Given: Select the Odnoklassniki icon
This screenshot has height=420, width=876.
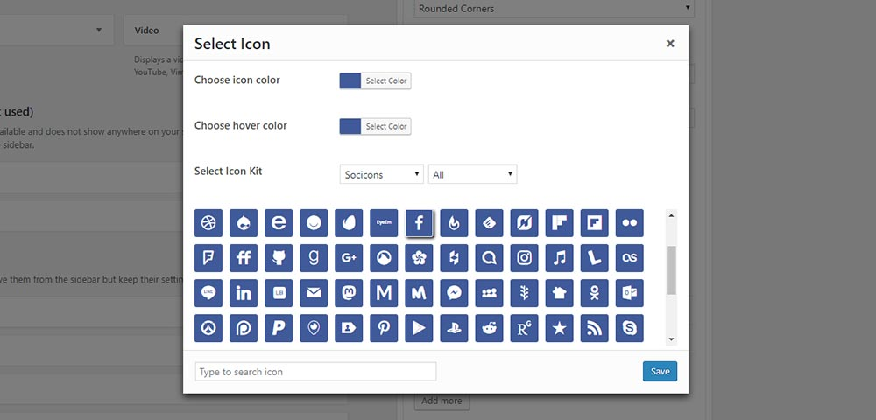Looking at the screenshot, I should pyautogui.click(x=595, y=293).
